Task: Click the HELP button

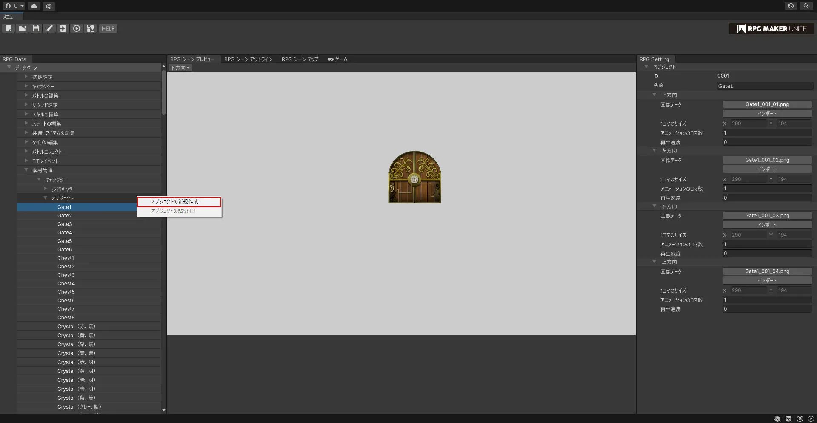Action: (x=108, y=28)
